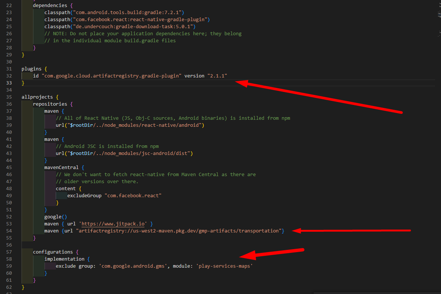Viewport: 441px width, 294px height.
Task: Open the https://www.jitpack.io link
Action: coord(113,224)
